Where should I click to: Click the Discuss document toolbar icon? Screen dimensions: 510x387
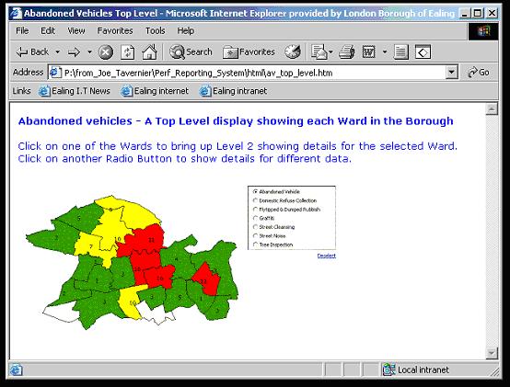pos(400,52)
